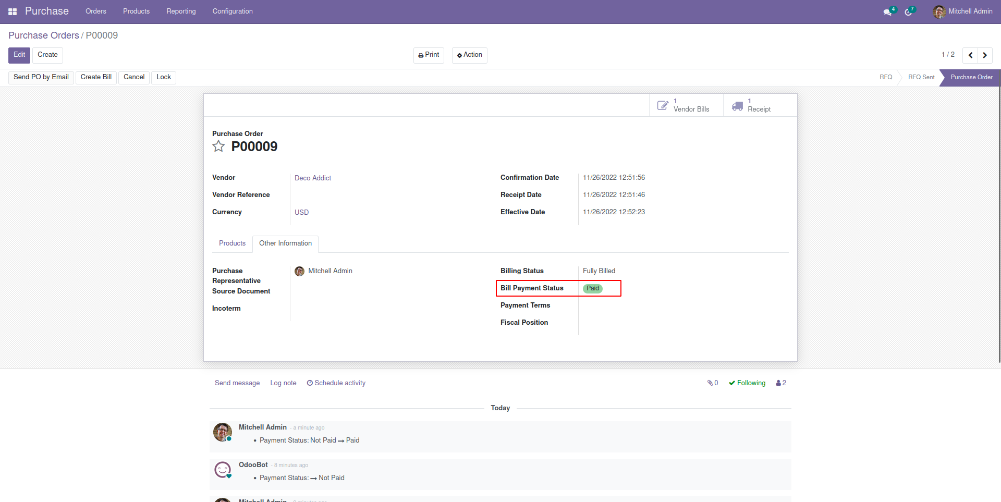The height and width of the screenshot is (502, 1001).
Task: Open the Deco Addict vendor link
Action: (313, 178)
